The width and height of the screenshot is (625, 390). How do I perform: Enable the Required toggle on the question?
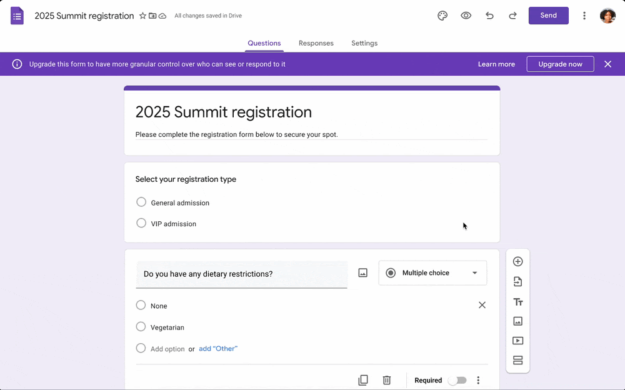pos(457,380)
